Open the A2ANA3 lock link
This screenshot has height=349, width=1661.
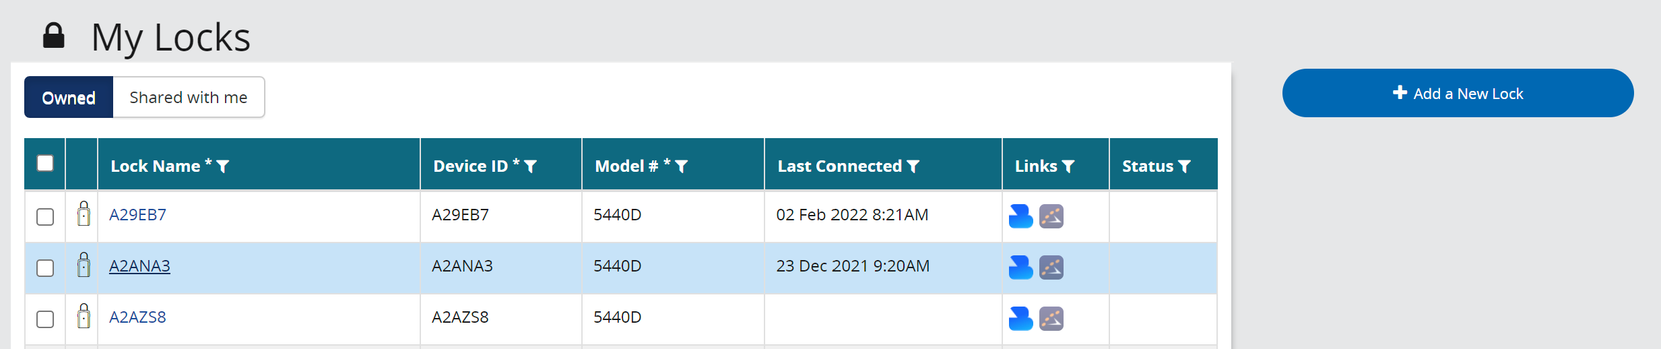[139, 266]
